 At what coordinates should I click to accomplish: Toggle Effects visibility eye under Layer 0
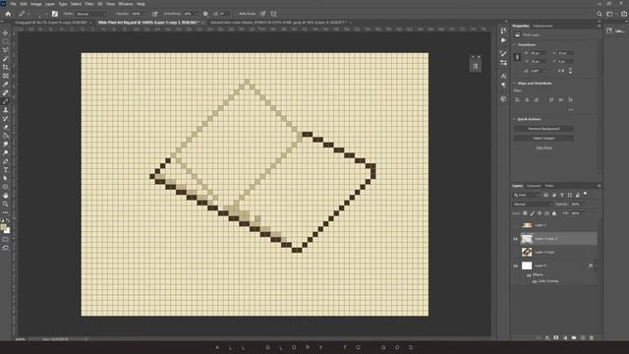[x=529, y=275]
